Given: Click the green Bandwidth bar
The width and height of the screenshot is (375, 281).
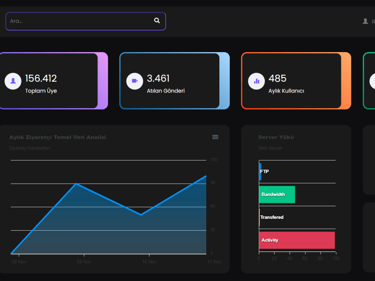Looking at the screenshot, I should 277,194.
